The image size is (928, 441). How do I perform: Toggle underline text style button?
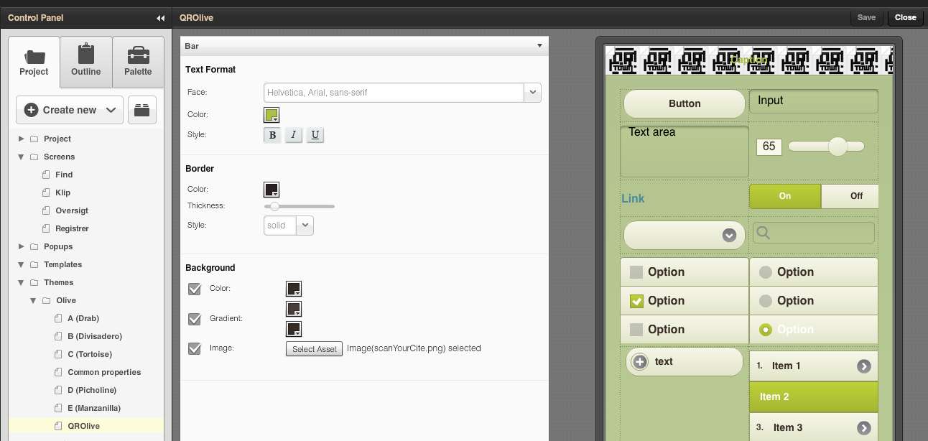click(x=315, y=135)
